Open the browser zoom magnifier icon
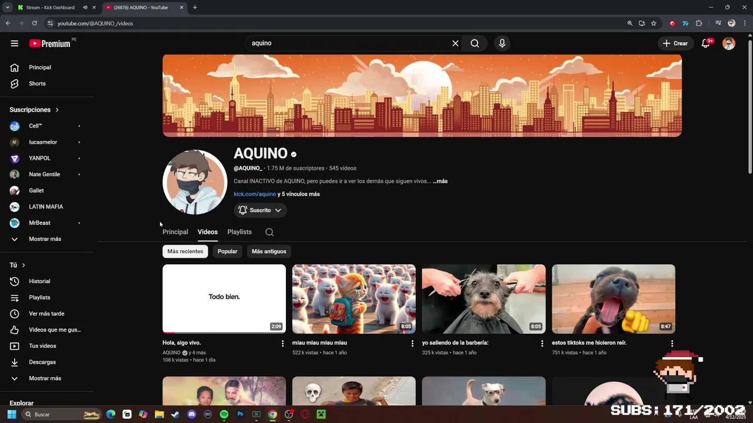 tap(630, 23)
